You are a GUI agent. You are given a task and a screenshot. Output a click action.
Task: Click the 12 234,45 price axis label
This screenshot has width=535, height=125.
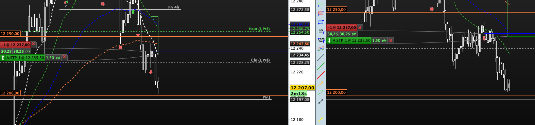tap(300, 55)
